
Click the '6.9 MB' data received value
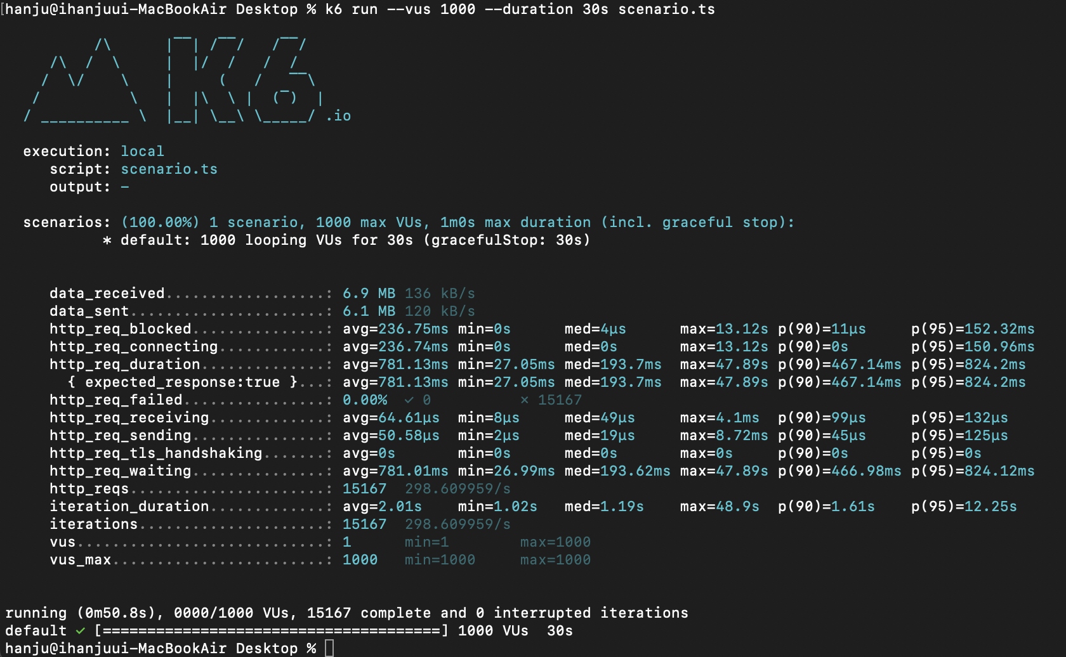(369, 293)
